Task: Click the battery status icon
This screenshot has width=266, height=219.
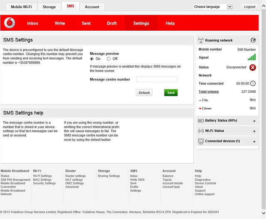Action: pyautogui.click(x=201, y=121)
